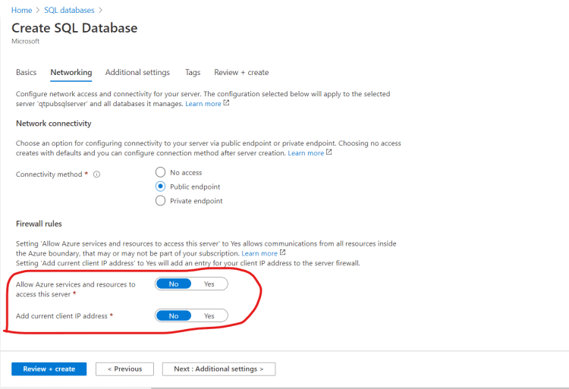This screenshot has width=569, height=389.
Task: Click the Firewall rules heading
Action: coord(39,224)
